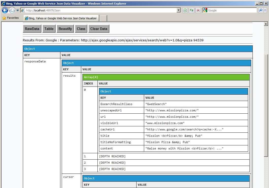Click the Refresh page icon
This screenshot has width=269, height=188.
click(191, 10)
